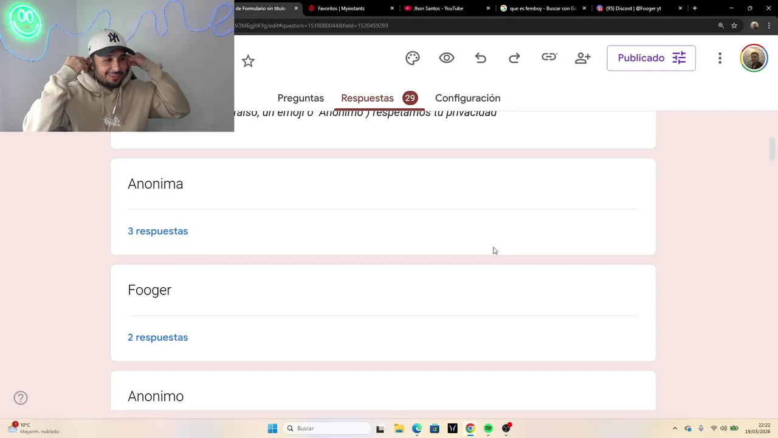This screenshot has height=438, width=778.
Task: Open OBS Studio icon in the taskbar
Action: pos(506,428)
